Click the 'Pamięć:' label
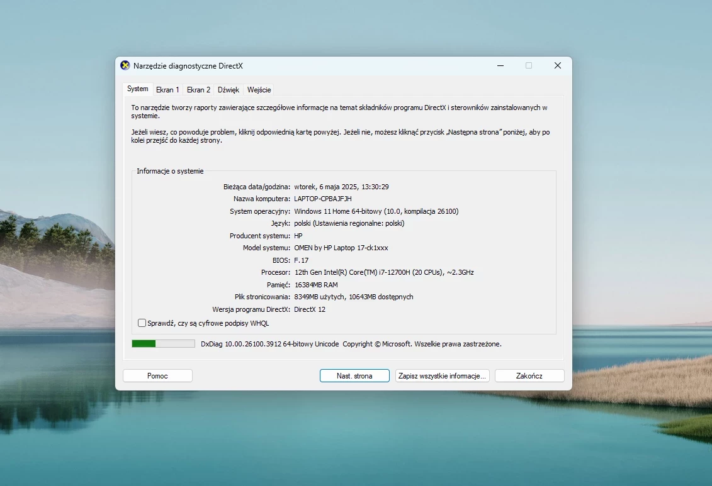712x486 pixels. (278, 285)
